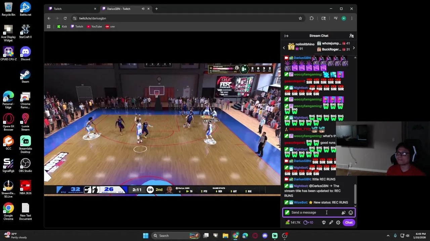Open the party popper celebration icon in chat box
Image resolution: width=430 pixels, height=241 pixels.
(x=343, y=213)
